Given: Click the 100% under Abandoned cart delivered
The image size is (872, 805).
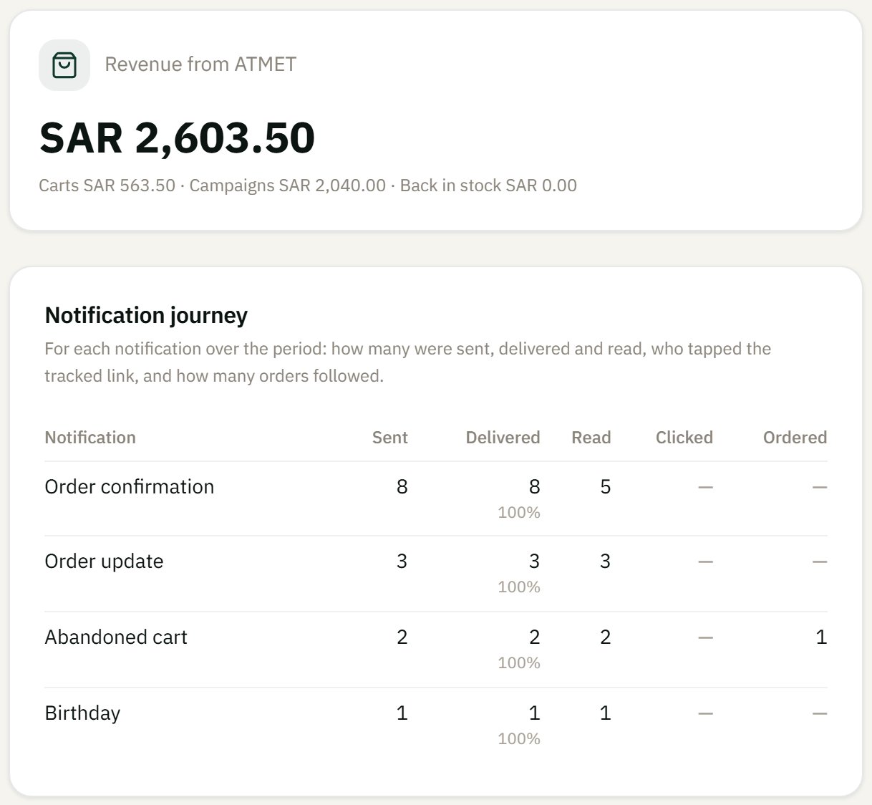Looking at the screenshot, I should 519,663.
